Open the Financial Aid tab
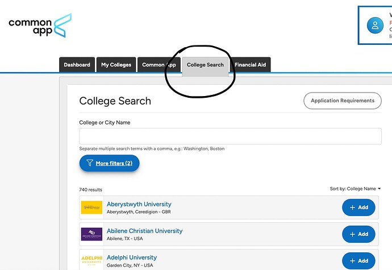Image resolution: width=392 pixels, height=270 pixels. 250,65
